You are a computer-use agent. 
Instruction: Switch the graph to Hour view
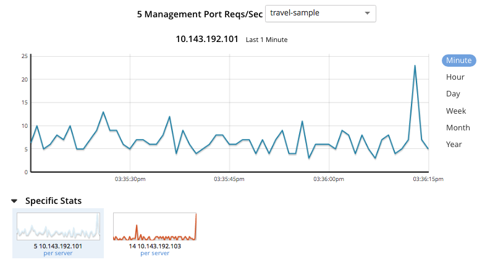click(x=455, y=77)
